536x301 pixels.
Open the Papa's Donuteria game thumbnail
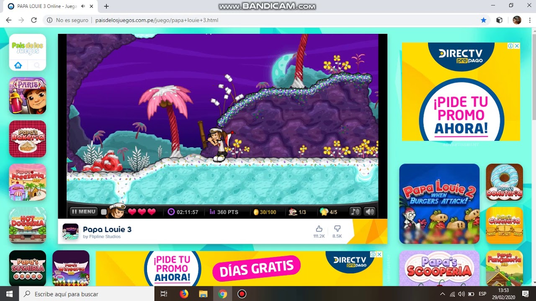coord(505,182)
